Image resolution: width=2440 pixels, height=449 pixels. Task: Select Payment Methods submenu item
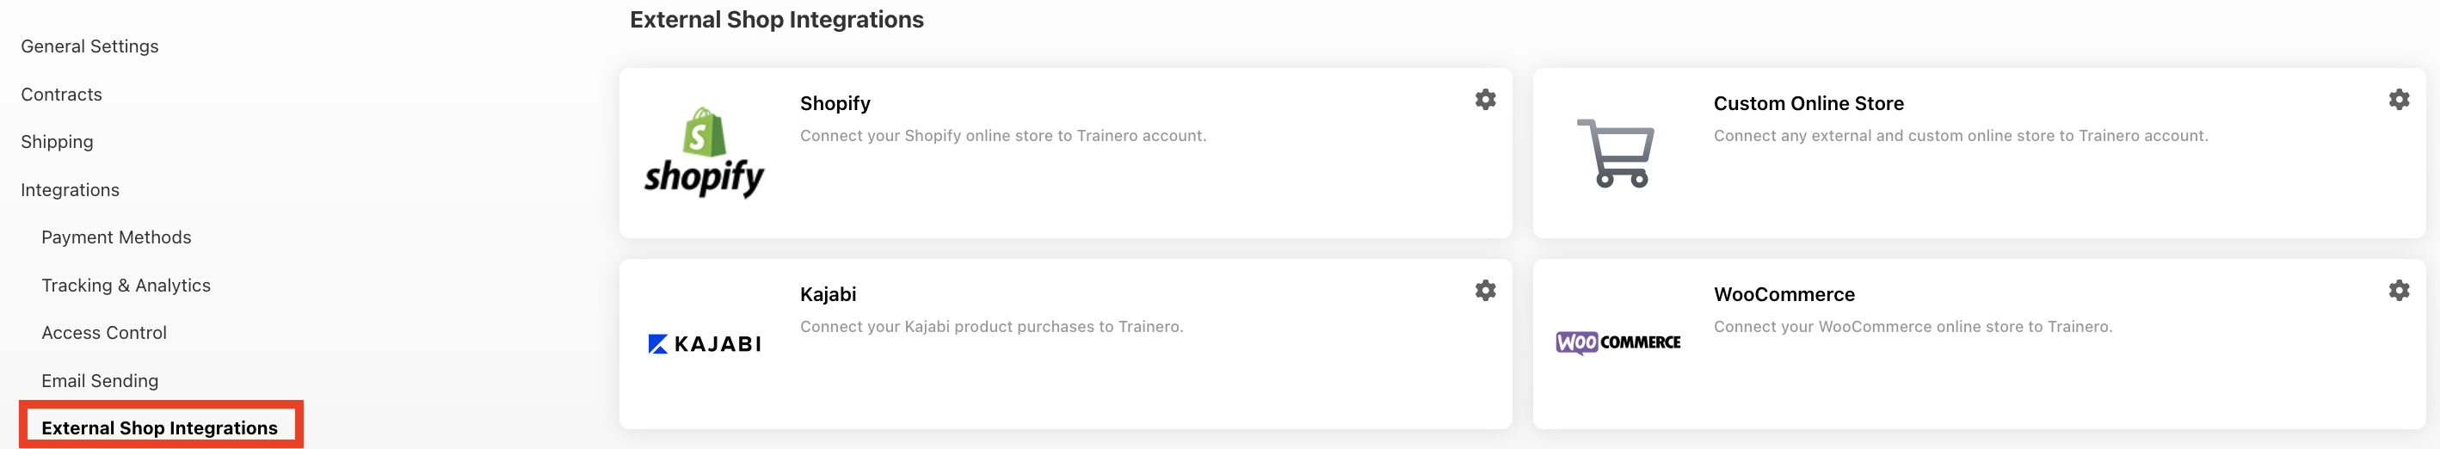[115, 237]
